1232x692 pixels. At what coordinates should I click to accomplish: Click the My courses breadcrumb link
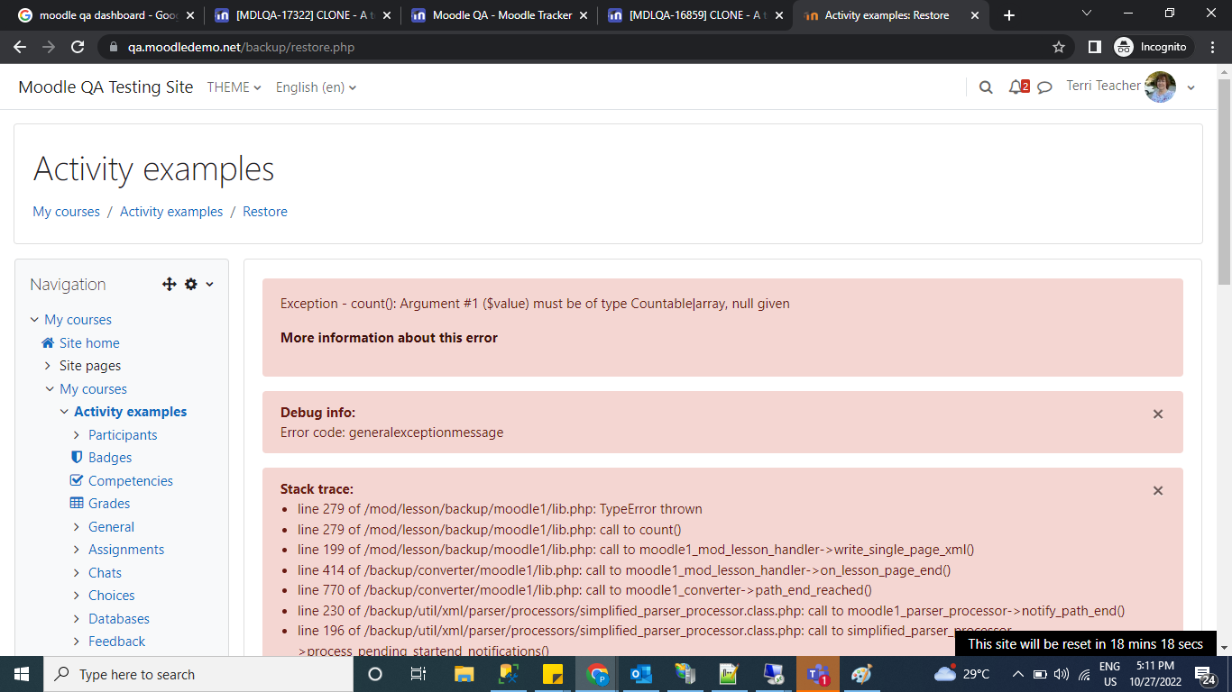(x=67, y=212)
